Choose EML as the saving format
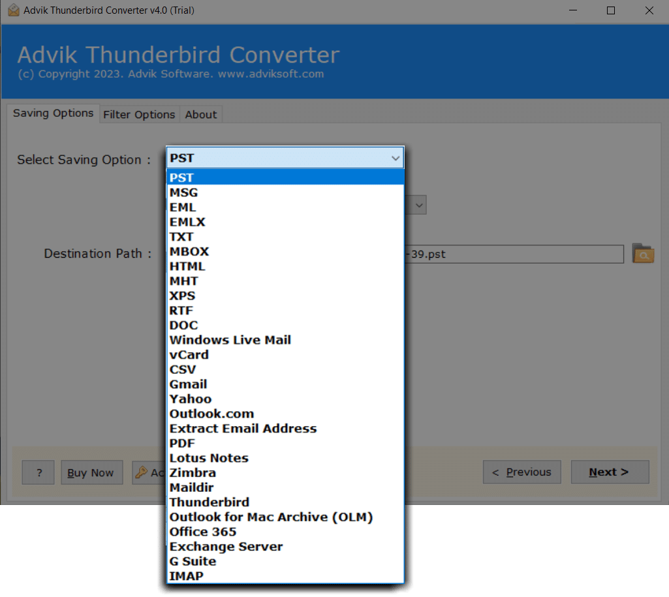669x597 pixels. coord(285,207)
